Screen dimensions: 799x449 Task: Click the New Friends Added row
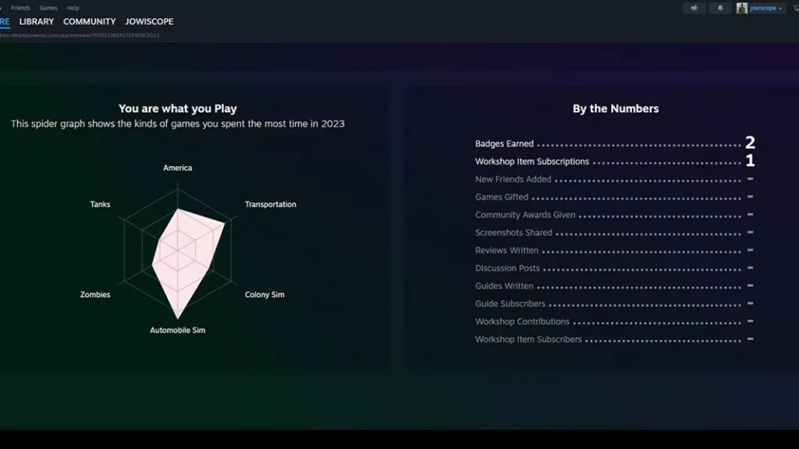coord(615,179)
